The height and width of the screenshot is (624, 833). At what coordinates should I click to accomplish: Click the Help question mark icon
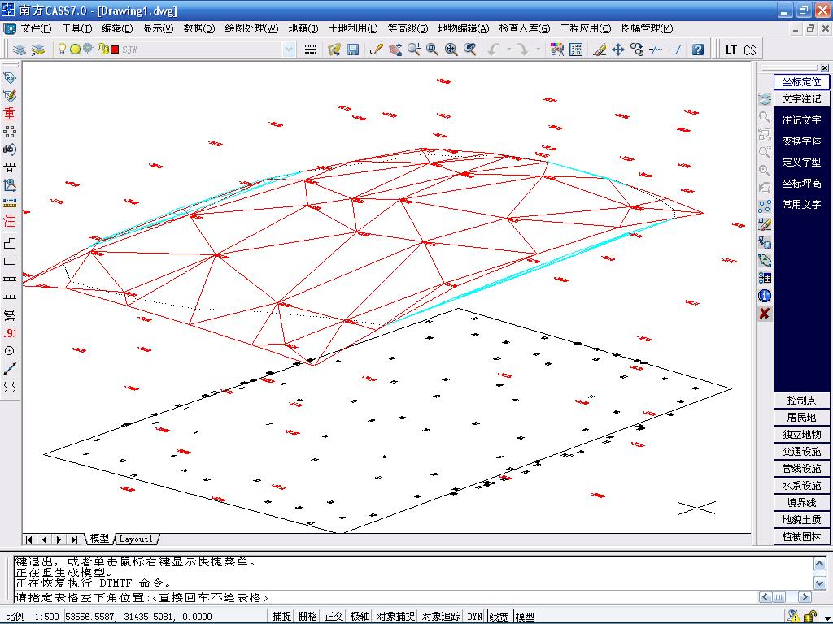click(698, 50)
